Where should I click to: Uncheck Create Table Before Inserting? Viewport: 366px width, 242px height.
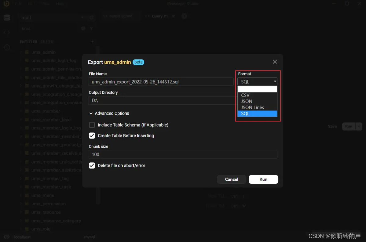coord(92,136)
